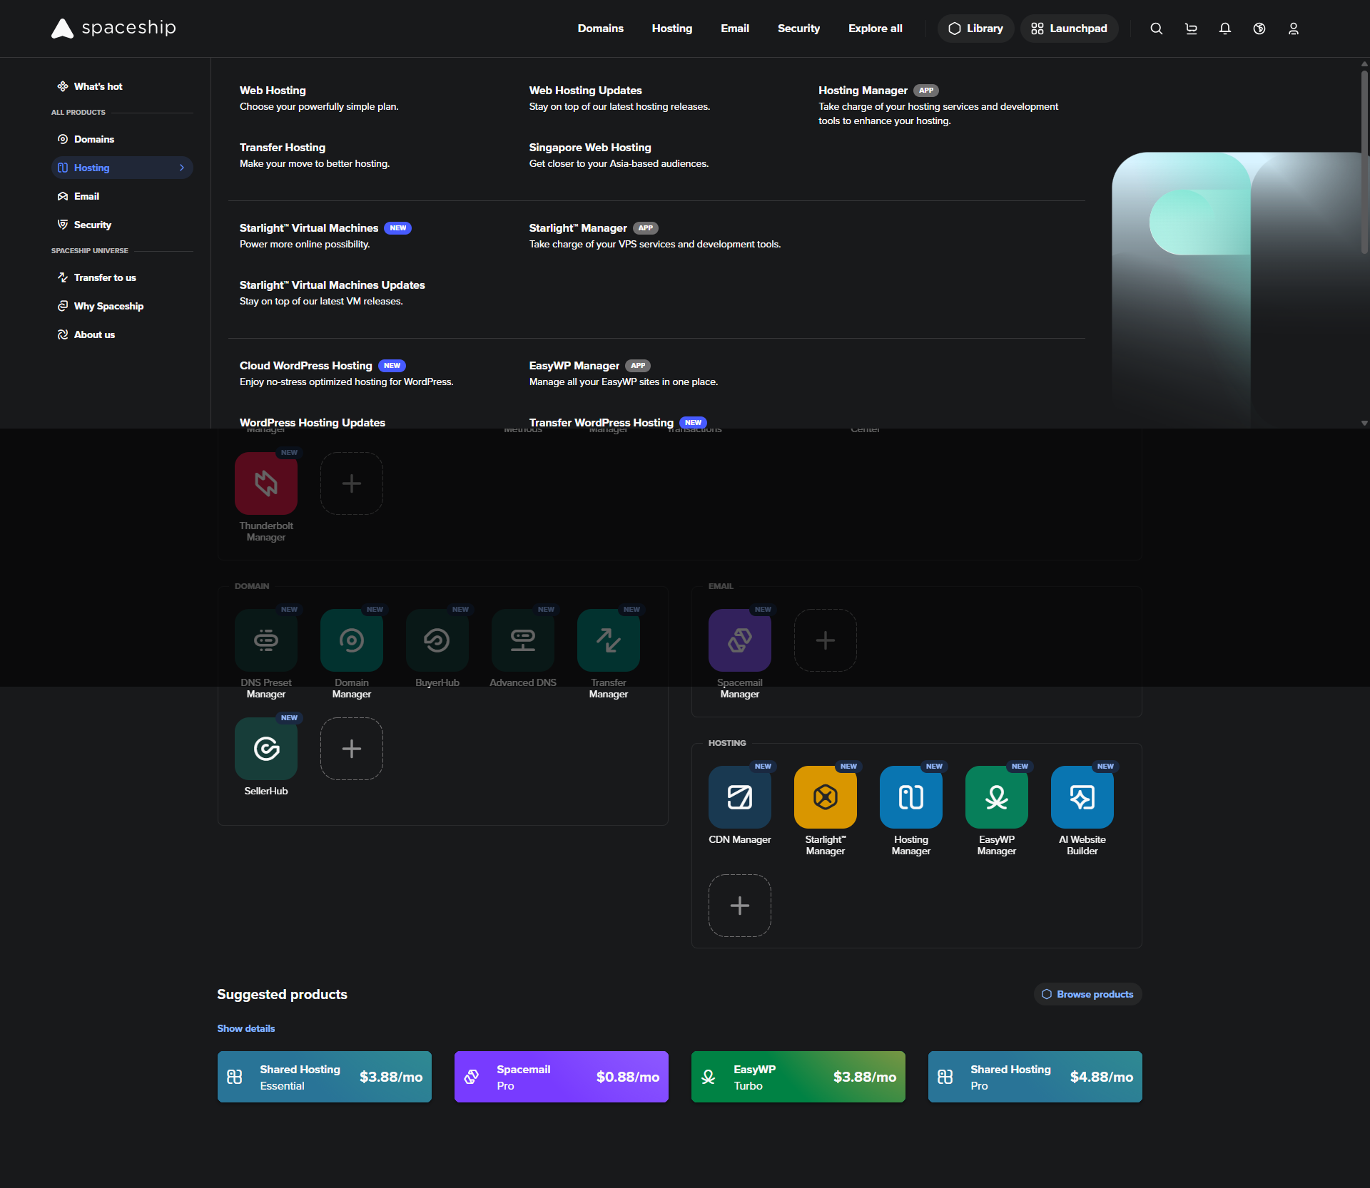Click the currency selector icon in header
Screen dimensions: 1370x1188
click(1259, 29)
